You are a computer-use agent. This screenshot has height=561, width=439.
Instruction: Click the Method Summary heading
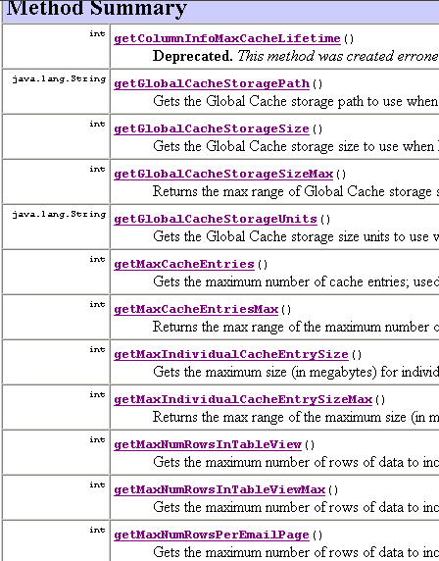(x=97, y=8)
